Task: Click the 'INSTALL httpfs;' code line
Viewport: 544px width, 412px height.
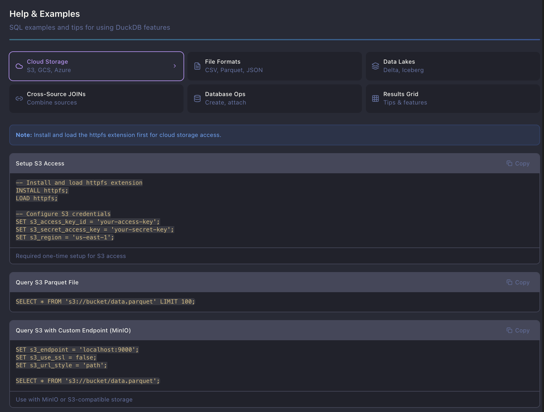Action: click(42, 190)
